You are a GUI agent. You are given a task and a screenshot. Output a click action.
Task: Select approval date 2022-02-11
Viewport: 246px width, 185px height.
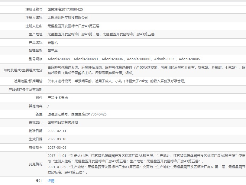(x=57, y=131)
